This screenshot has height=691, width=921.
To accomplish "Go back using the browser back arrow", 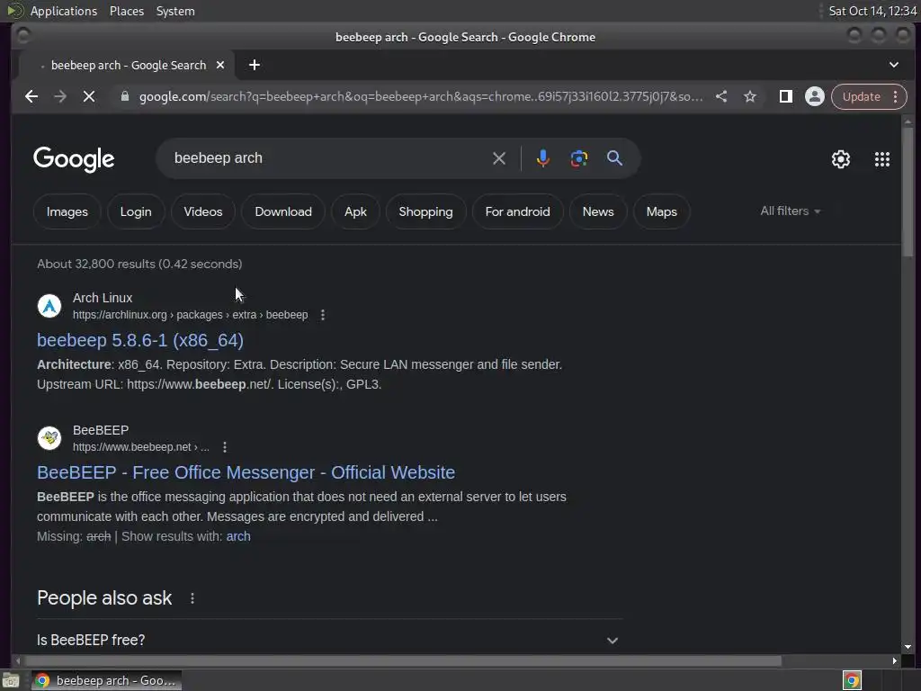I will 31,96.
